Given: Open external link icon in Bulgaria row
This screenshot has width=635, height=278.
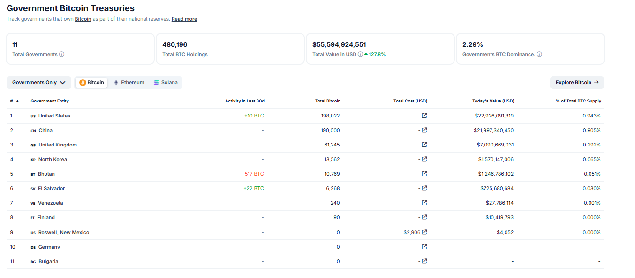Looking at the screenshot, I should coord(424,261).
